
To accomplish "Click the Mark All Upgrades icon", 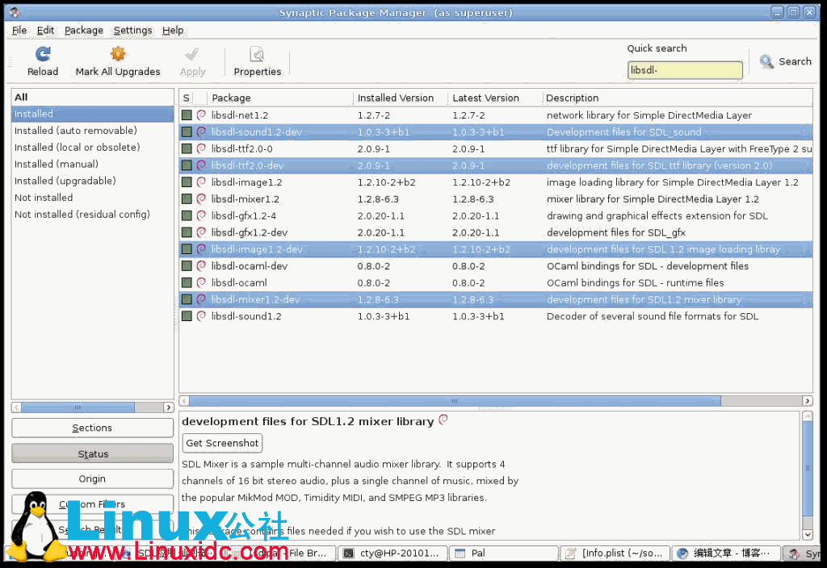I will (x=118, y=55).
